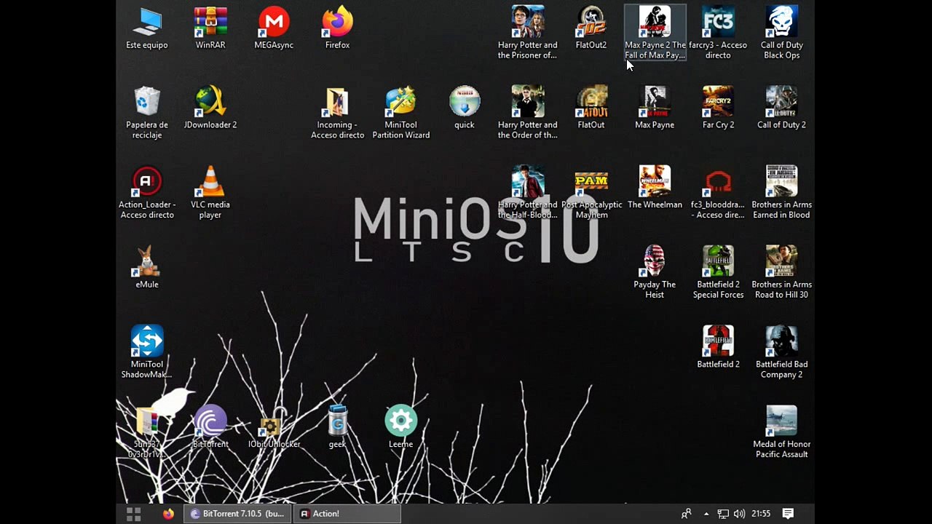The height and width of the screenshot is (524, 932).
Task: Select the Max Payne 2 shortcut
Action: [655, 33]
